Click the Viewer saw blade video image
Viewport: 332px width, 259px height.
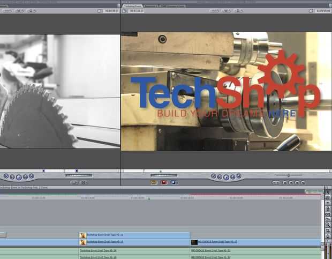(x=60, y=91)
